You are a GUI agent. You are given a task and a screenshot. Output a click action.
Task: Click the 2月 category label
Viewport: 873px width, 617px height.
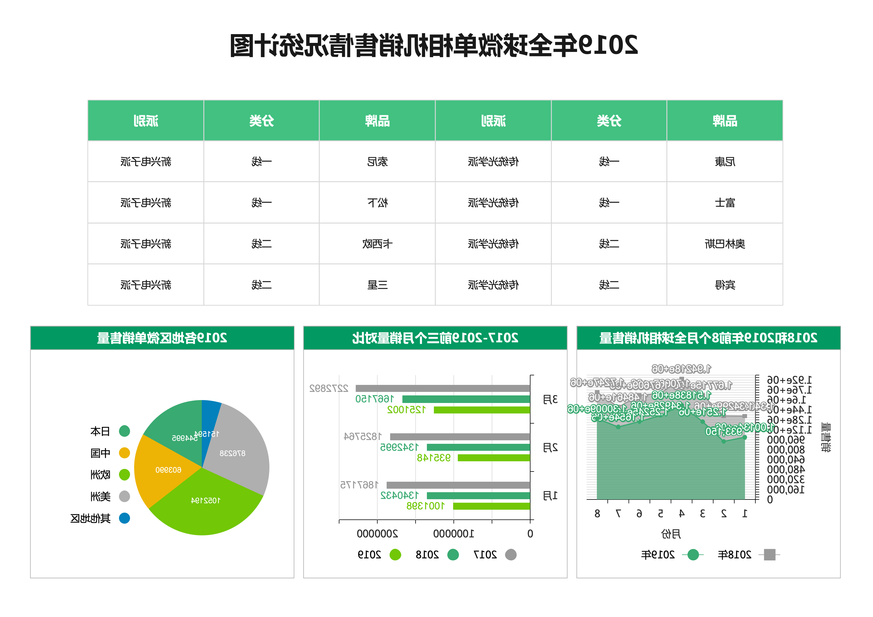(550, 448)
